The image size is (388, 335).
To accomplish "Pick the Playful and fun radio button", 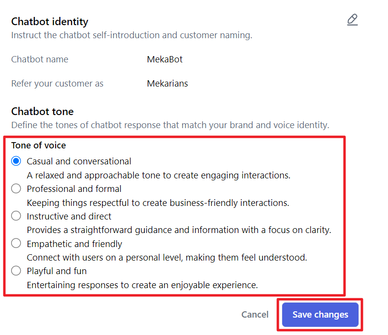I will (x=16, y=271).
